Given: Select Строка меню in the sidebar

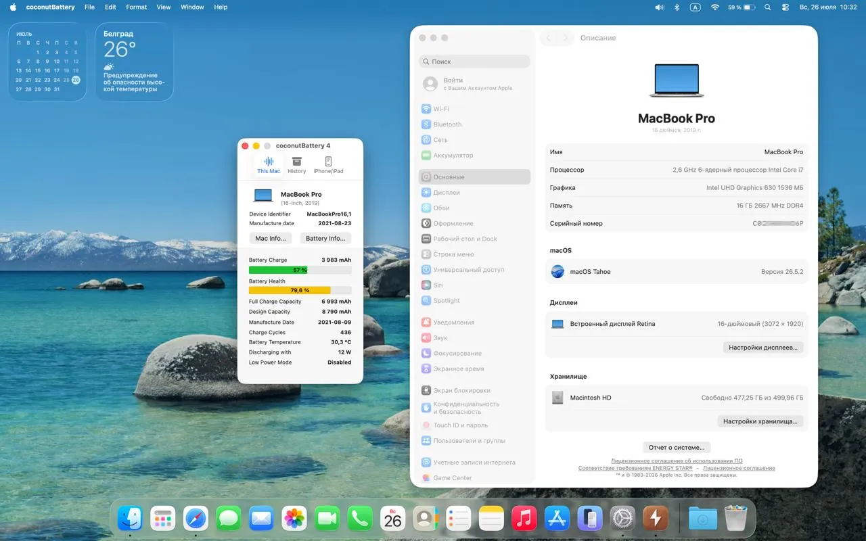Looking at the screenshot, I should [x=474, y=254].
